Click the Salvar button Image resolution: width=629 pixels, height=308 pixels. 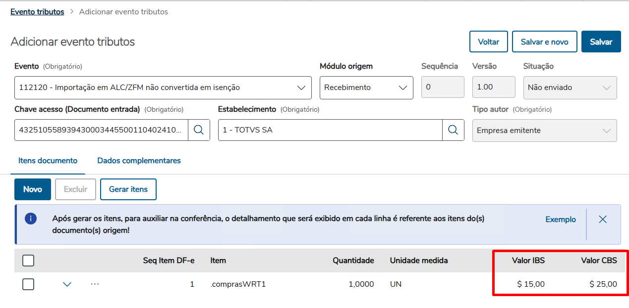click(601, 42)
